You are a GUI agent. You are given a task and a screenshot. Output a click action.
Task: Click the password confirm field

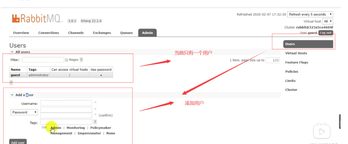(x=66, y=115)
